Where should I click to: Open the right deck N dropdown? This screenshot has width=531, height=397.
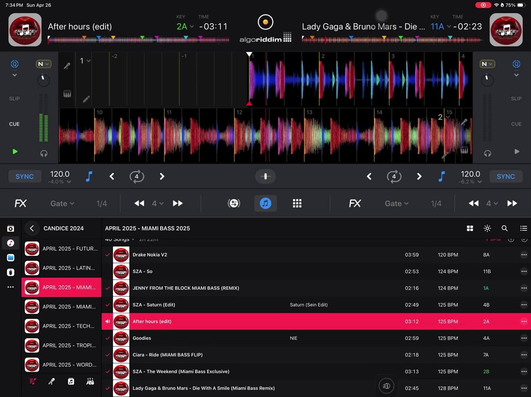(x=487, y=64)
